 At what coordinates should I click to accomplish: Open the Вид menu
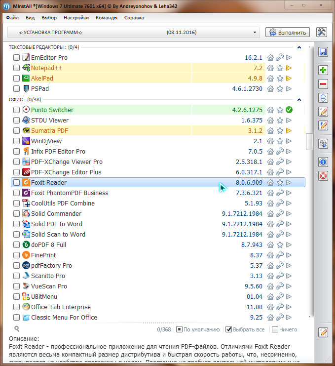(x=30, y=18)
